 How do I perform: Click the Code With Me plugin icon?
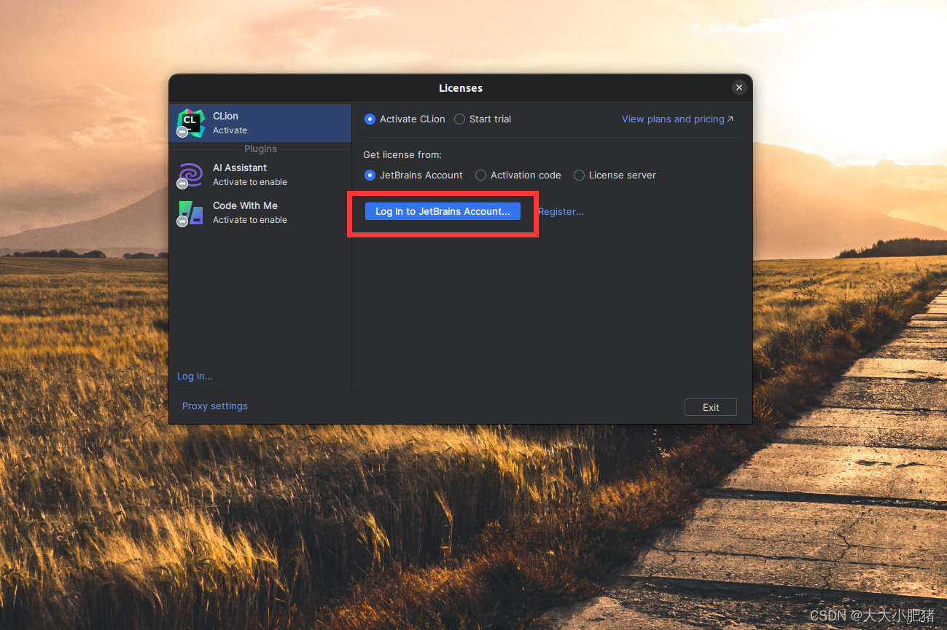click(190, 213)
